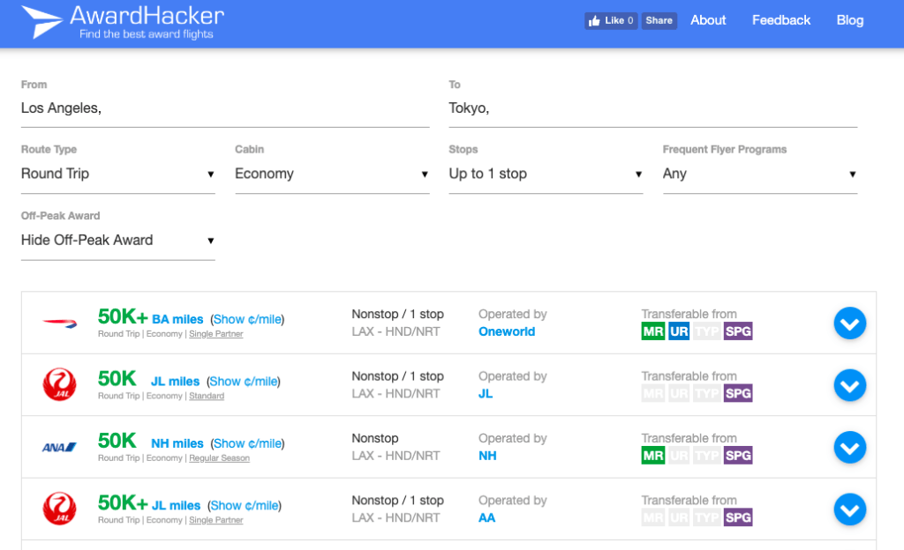Click JL miles link in Standard row
Viewport: 904px width, 550px height.
click(176, 382)
